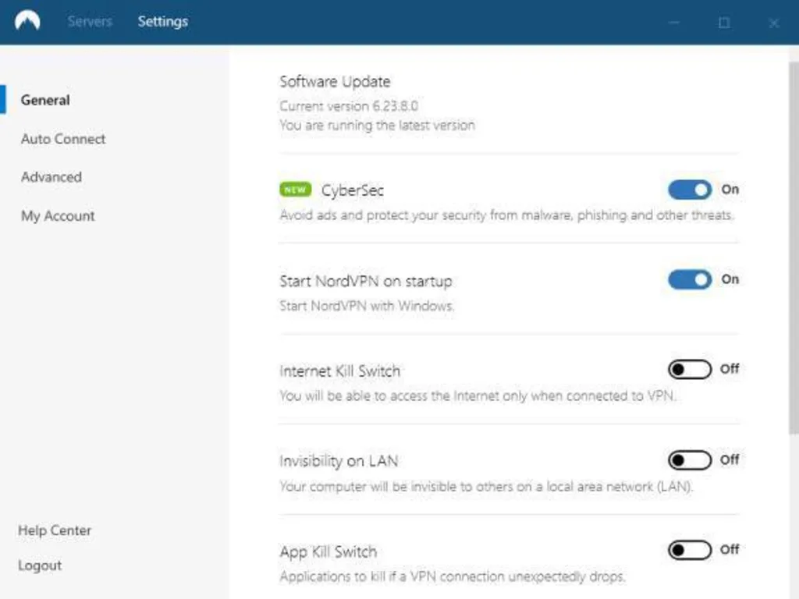Maximize the NordVPN window
The height and width of the screenshot is (599, 799).
click(724, 23)
